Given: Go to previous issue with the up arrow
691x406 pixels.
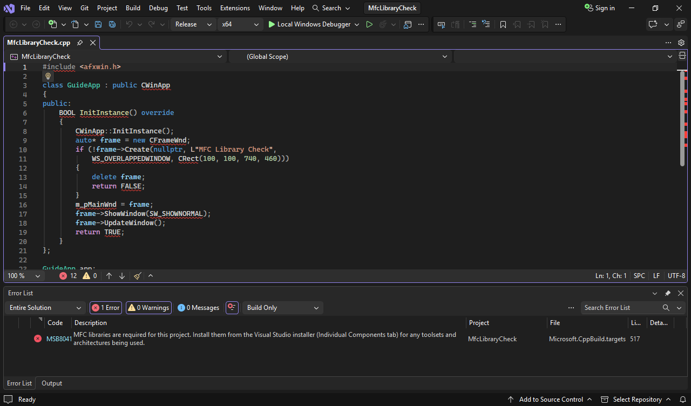Looking at the screenshot, I should pyautogui.click(x=109, y=276).
